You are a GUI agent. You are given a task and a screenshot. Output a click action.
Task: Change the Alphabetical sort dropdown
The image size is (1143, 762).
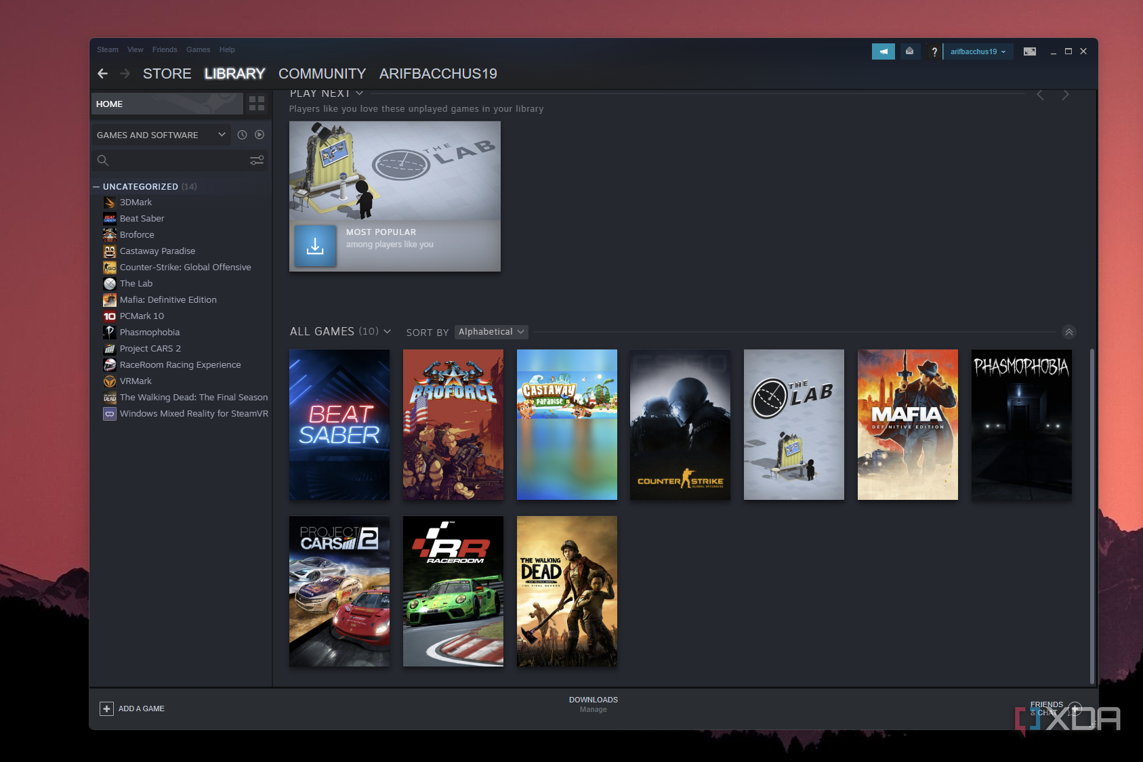(491, 332)
